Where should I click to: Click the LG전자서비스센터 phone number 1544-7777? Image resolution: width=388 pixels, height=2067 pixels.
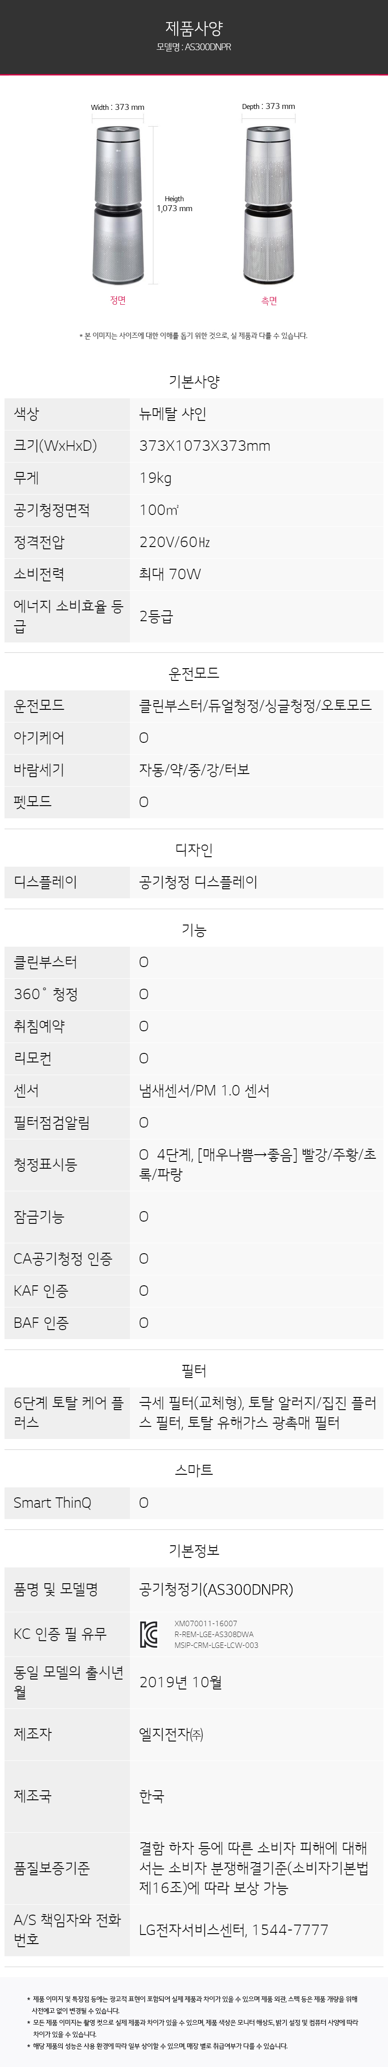point(290,1930)
